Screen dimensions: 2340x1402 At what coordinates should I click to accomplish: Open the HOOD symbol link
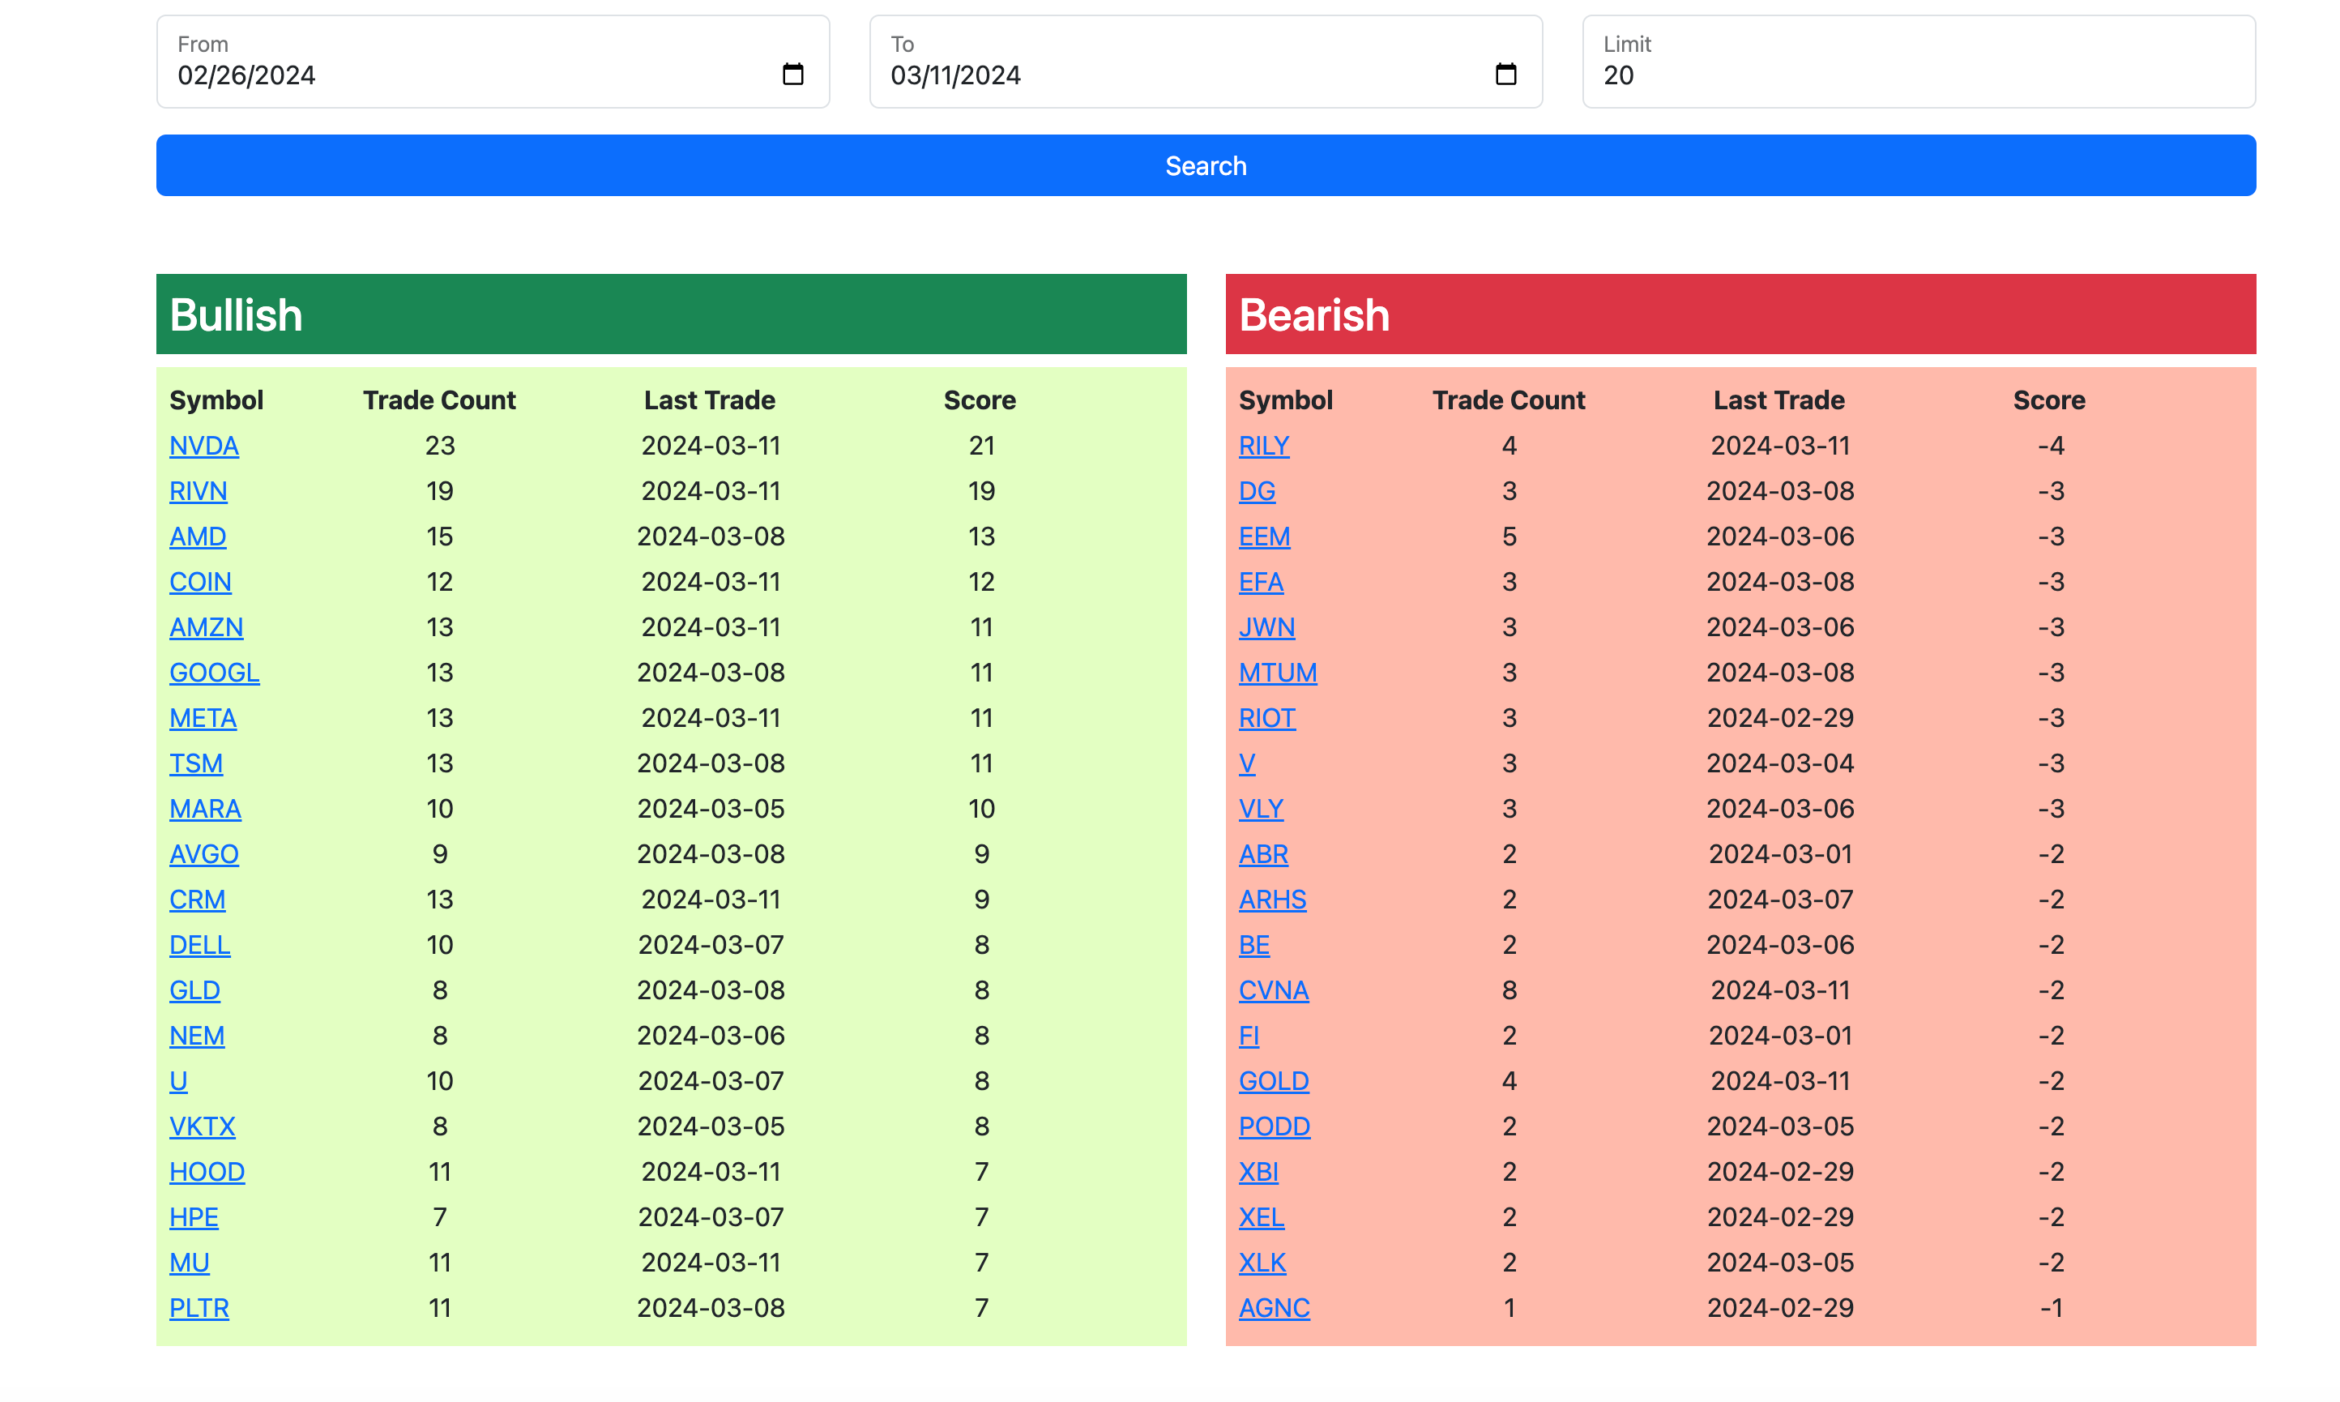click(x=207, y=1172)
